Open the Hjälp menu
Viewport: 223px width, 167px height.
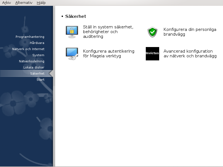[x=41, y=3]
